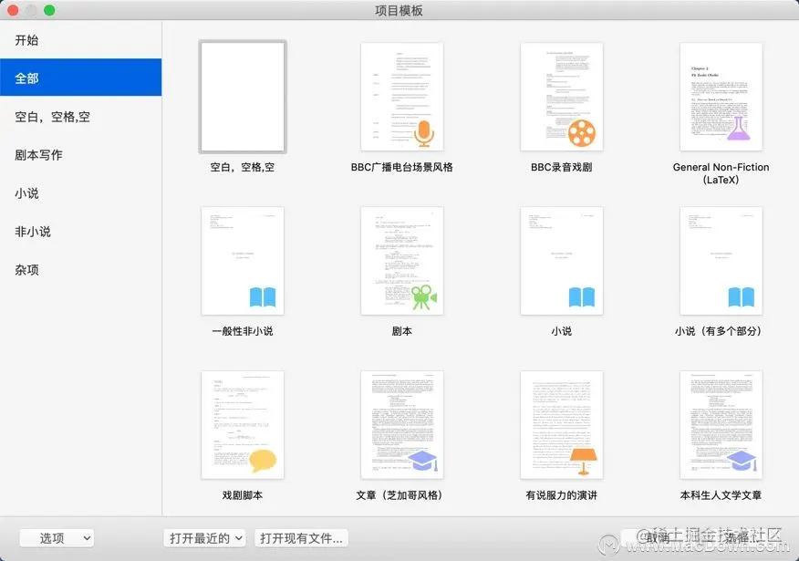Click the 戏剧脚本 caption text

point(243,494)
